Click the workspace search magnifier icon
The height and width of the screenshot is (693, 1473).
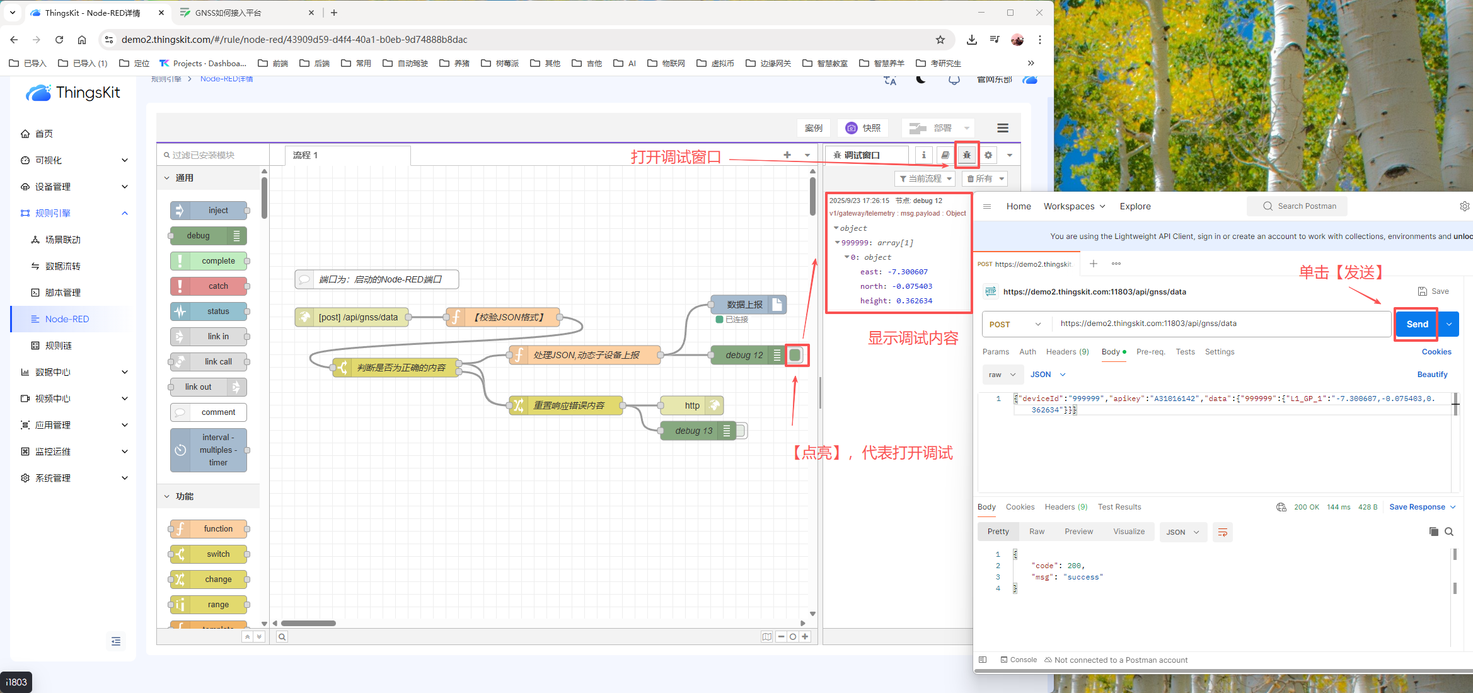pyautogui.click(x=282, y=637)
